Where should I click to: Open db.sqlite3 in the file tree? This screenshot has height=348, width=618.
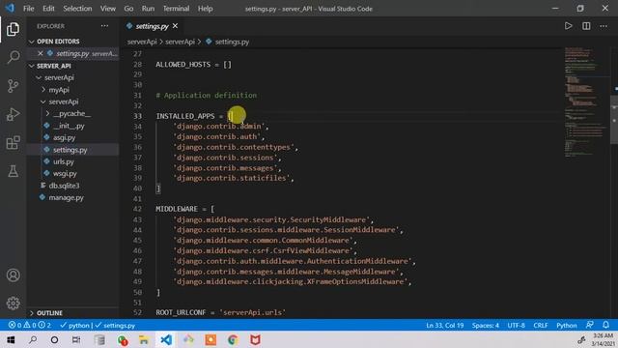64,186
